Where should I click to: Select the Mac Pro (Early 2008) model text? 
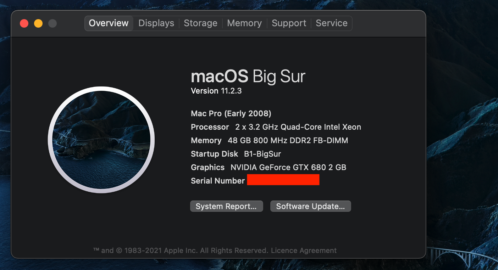point(231,114)
